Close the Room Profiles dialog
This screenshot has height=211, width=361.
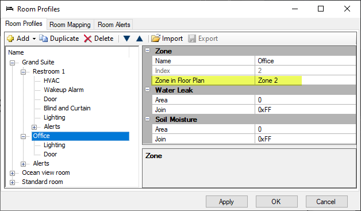click(x=347, y=9)
